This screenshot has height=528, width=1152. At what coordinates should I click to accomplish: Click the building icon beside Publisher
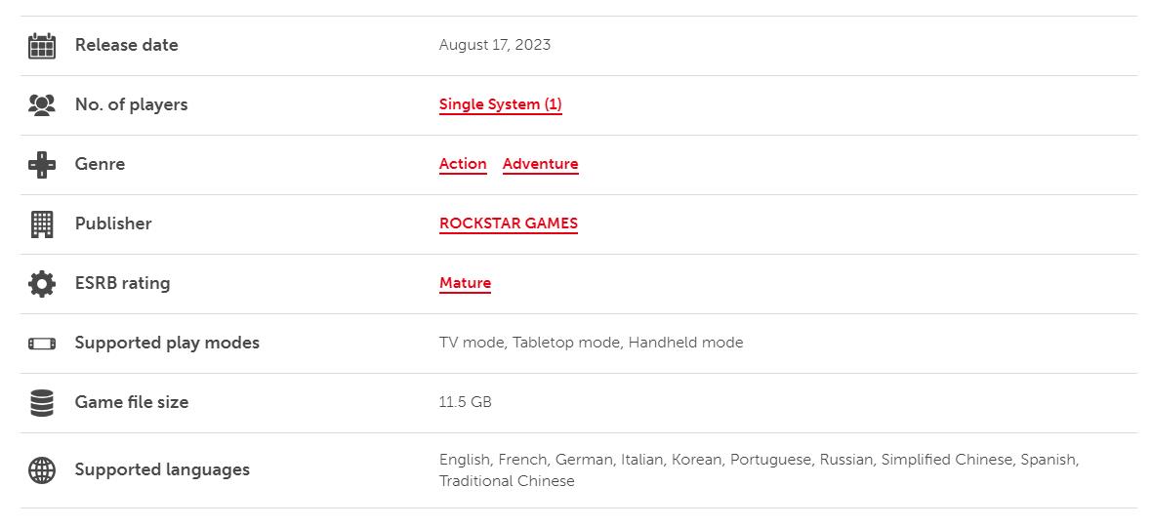[42, 224]
